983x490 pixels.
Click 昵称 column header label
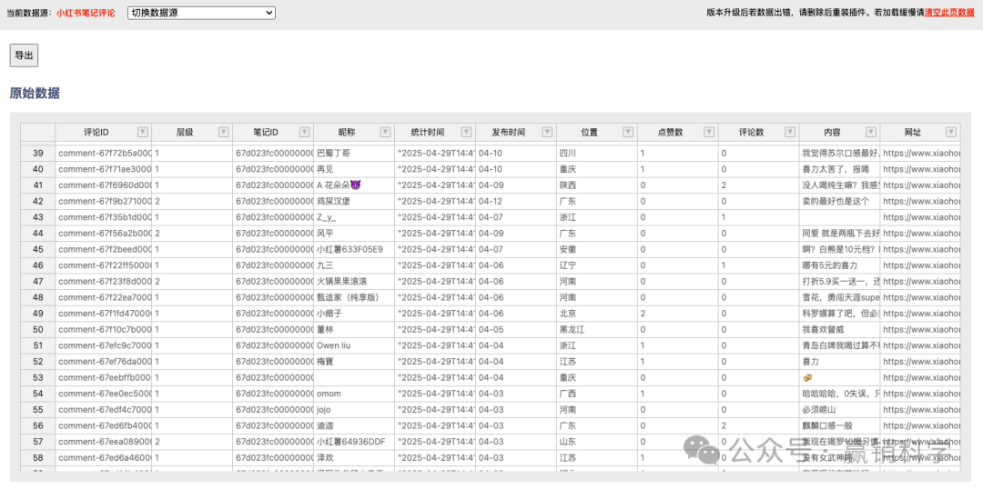[347, 132]
